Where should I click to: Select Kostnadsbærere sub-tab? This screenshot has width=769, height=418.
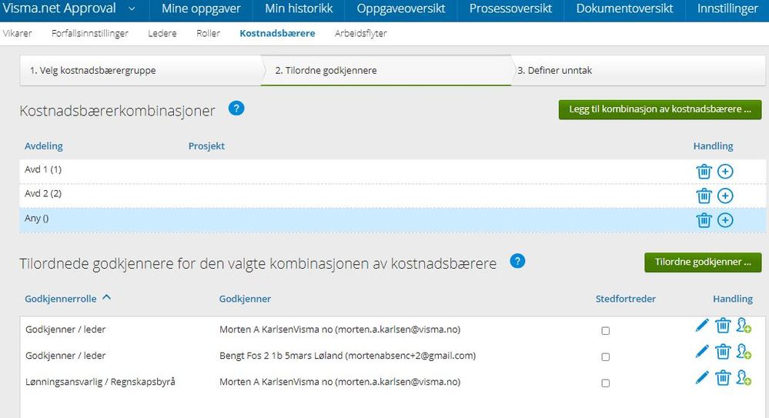tap(278, 33)
